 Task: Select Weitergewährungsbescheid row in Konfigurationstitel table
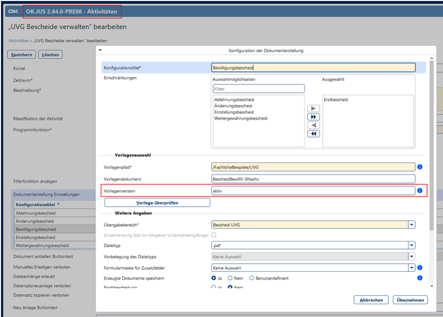point(55,245)
